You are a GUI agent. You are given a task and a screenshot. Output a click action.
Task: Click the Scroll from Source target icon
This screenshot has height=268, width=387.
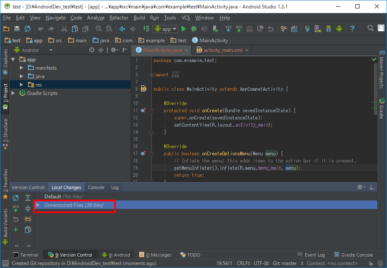click(91, 50)
